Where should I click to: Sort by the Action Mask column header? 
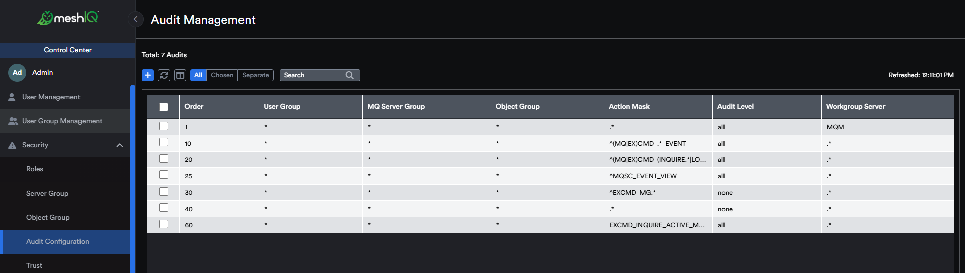658,107
